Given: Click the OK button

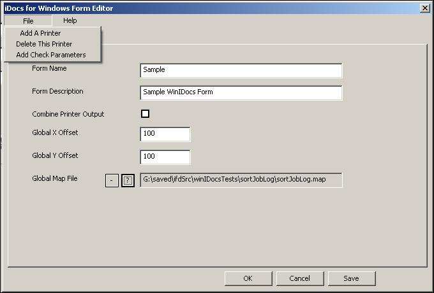Looking at the screenshot, I should 248,278.
